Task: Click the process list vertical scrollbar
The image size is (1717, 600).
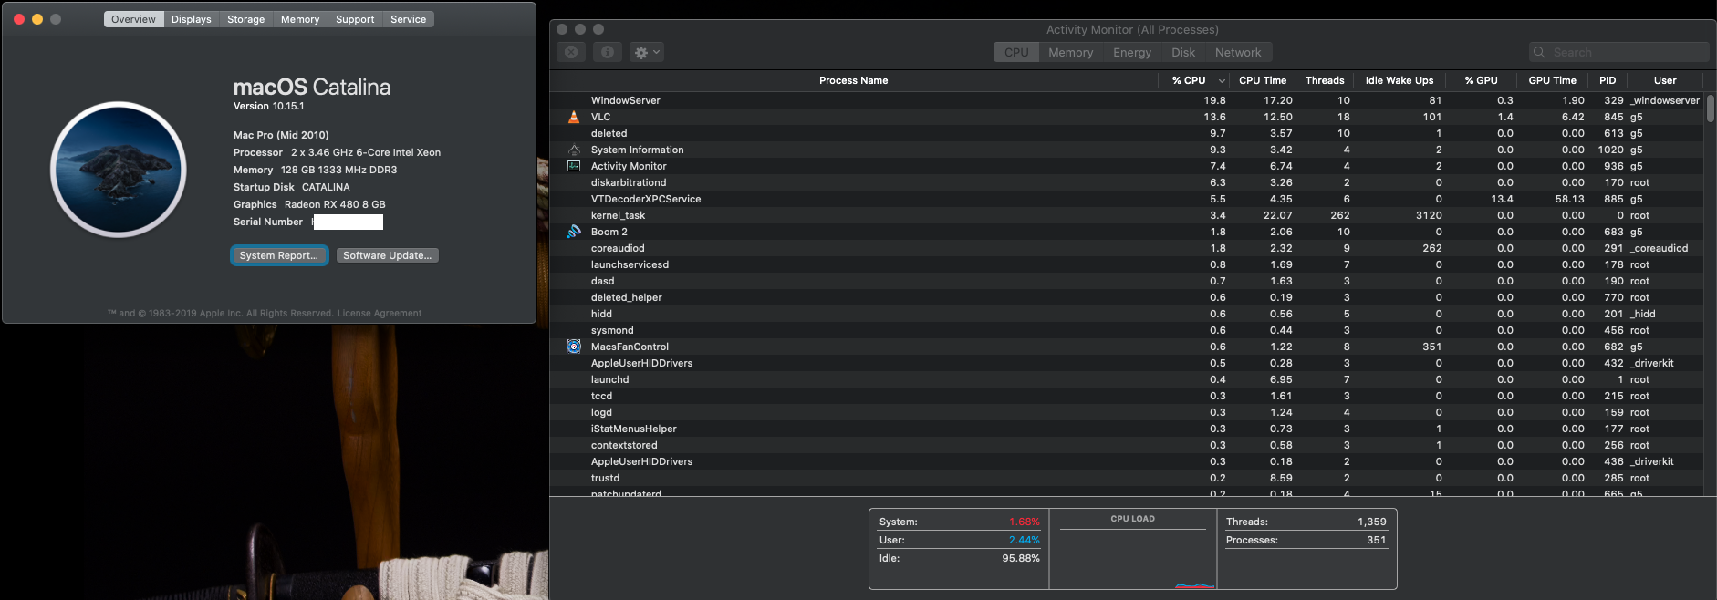Action: [x=1710, y=109]
